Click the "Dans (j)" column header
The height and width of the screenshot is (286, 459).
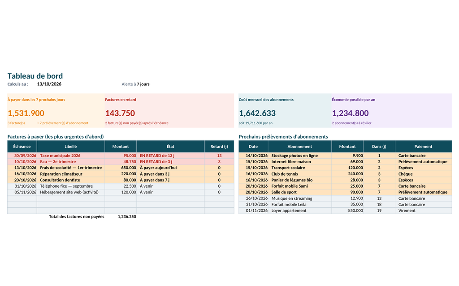point(379,147)
